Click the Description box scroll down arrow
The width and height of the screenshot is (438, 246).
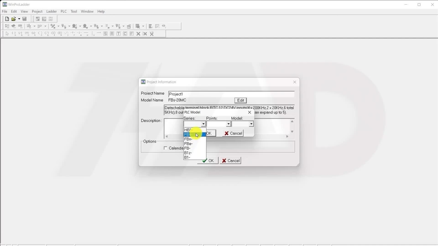point(292,132)
